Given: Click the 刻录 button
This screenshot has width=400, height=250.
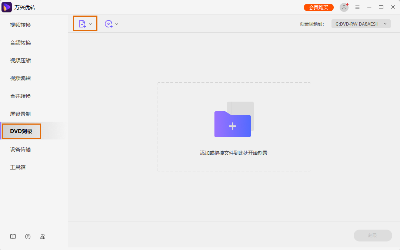Looking at the screenshot, I should [x=373, y=236].
